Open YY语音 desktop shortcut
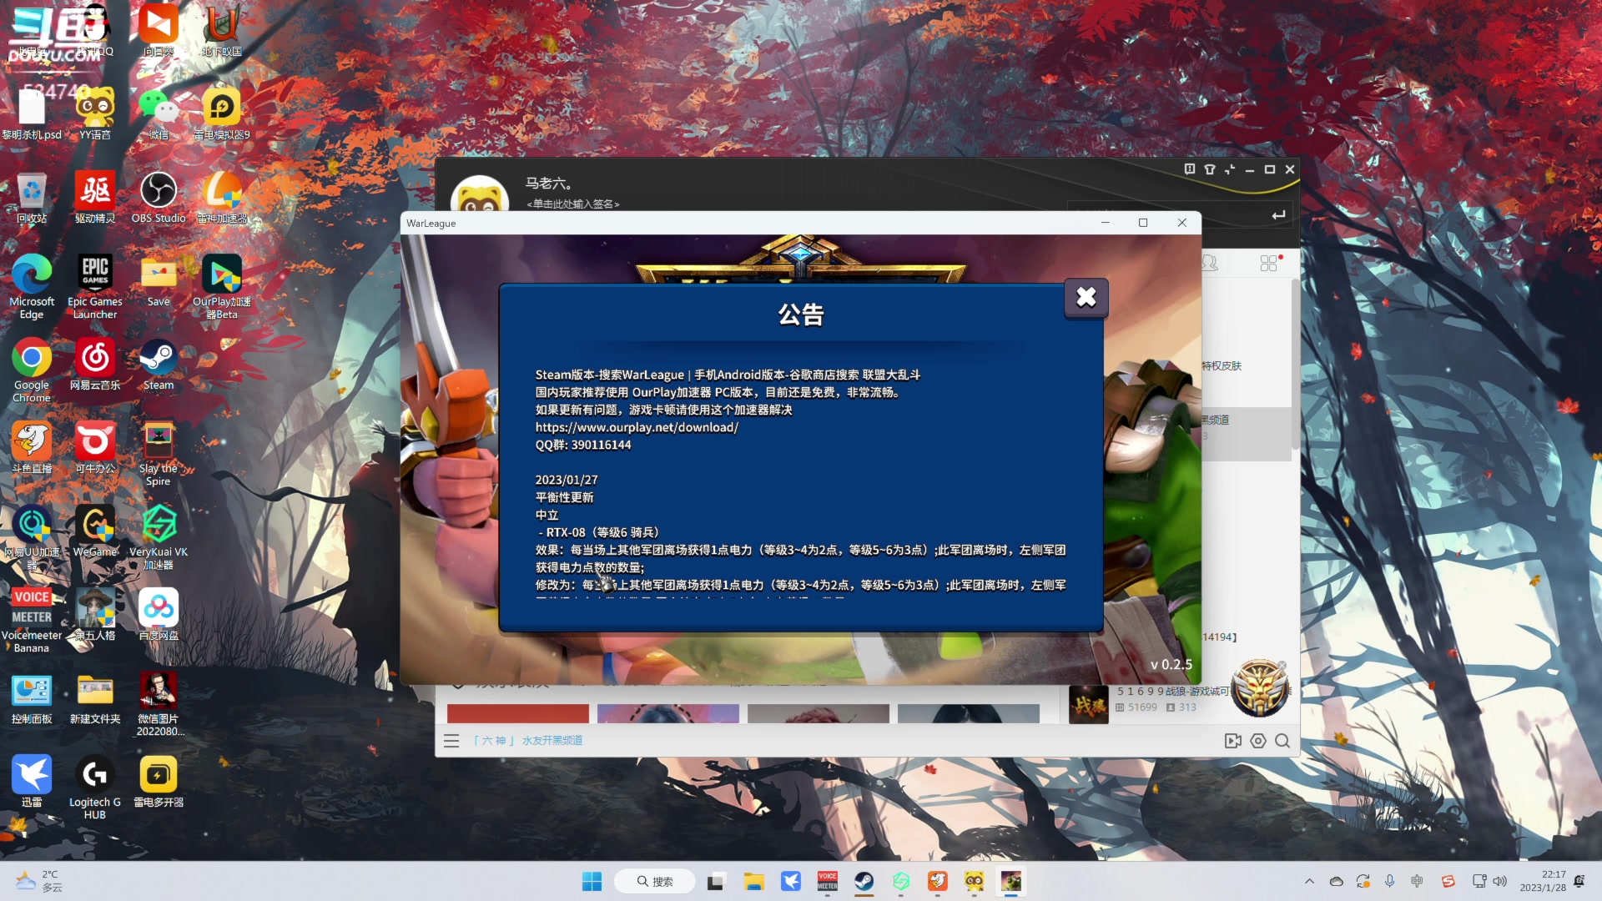1602x901 pixels. coord(95,114)
